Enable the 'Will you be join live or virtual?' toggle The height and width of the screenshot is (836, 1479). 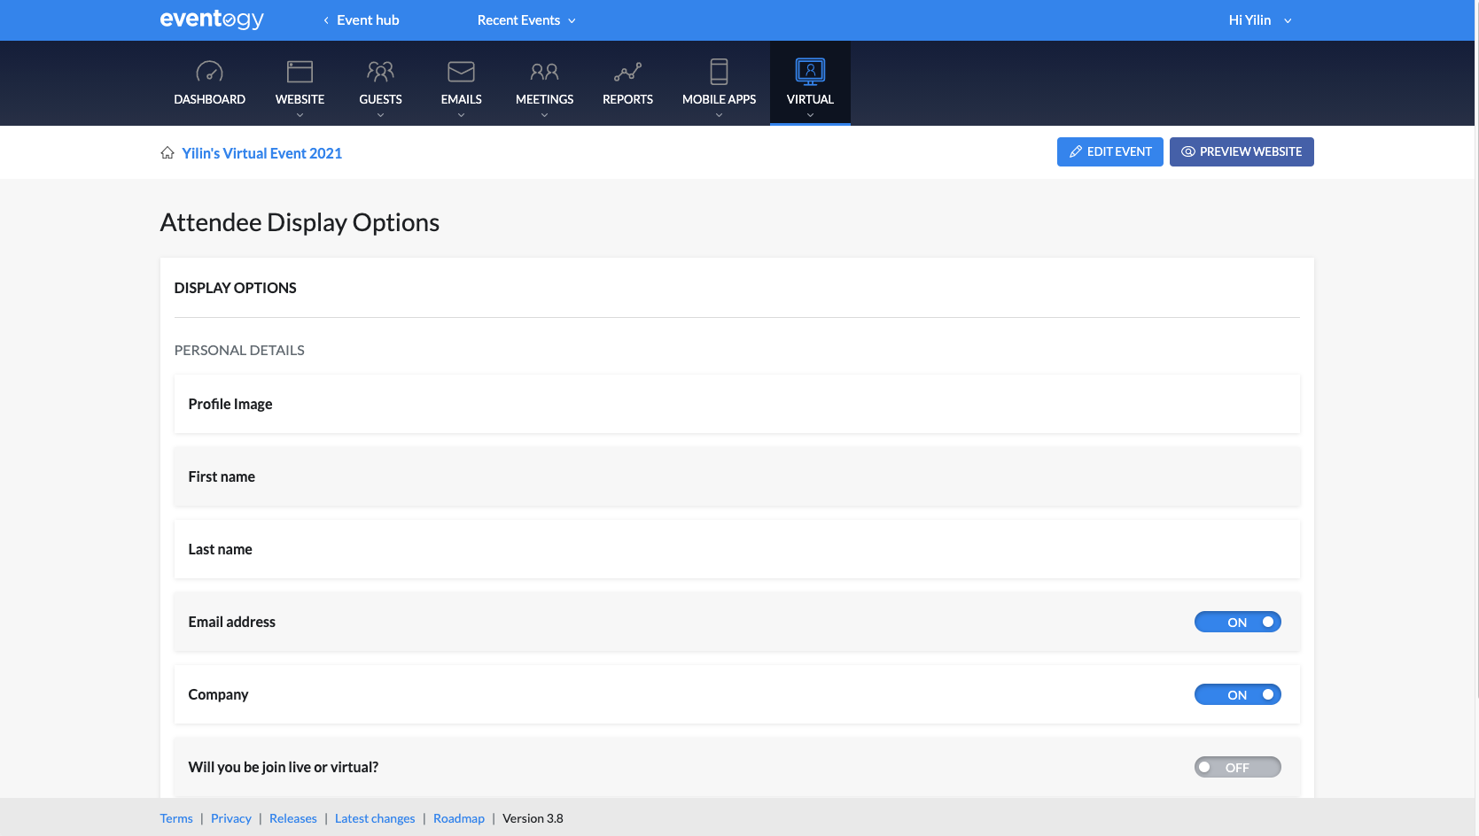1238,767
